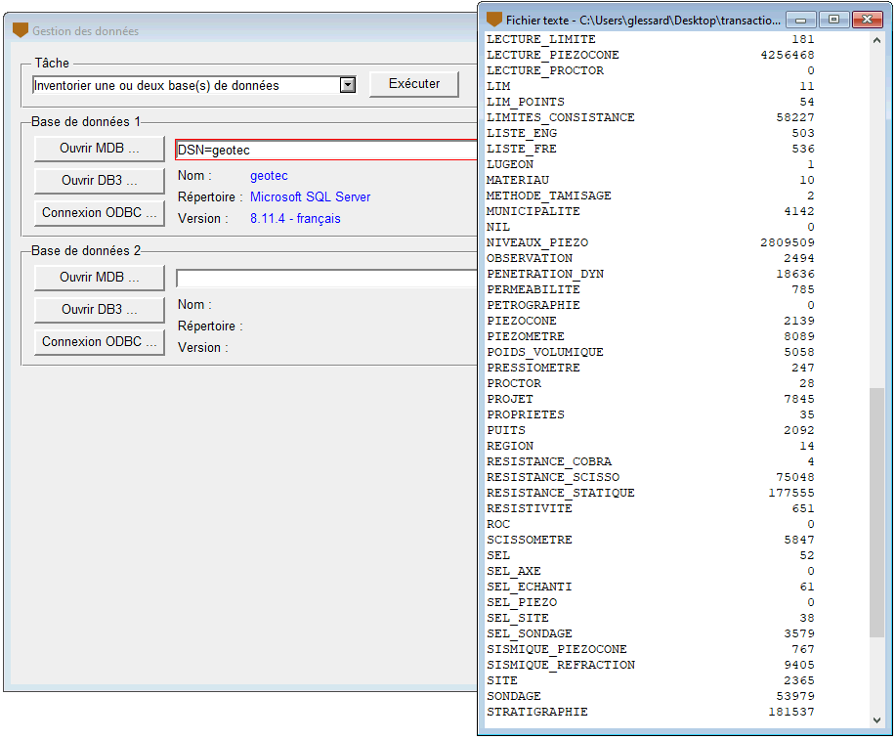The image size is (896, 740).
Task: Focus the DSN=geotec connection field
Action: [326, 151]
